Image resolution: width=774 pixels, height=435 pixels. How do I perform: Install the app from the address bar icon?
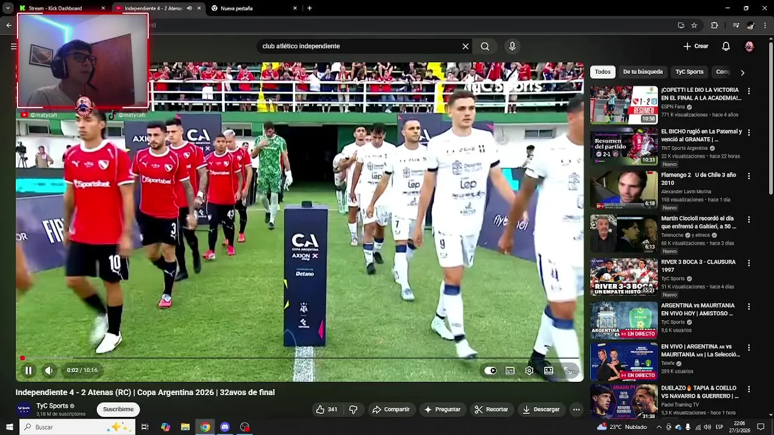(x=681, y=25)
